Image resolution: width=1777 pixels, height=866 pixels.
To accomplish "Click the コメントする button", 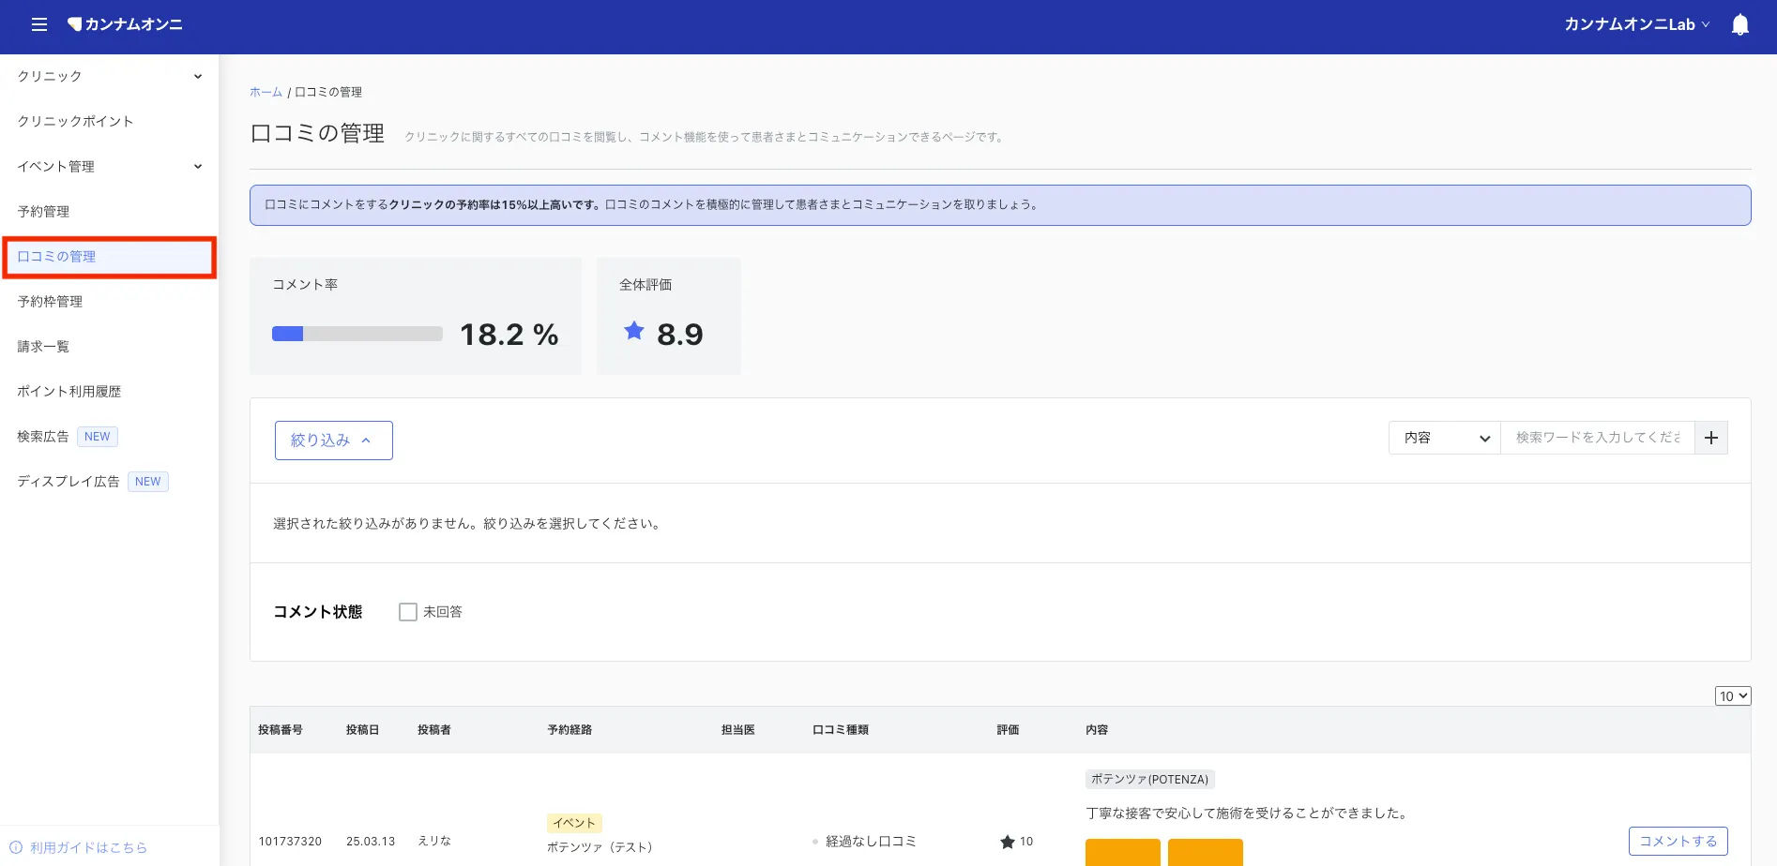I will click(x=1678, y=841).
